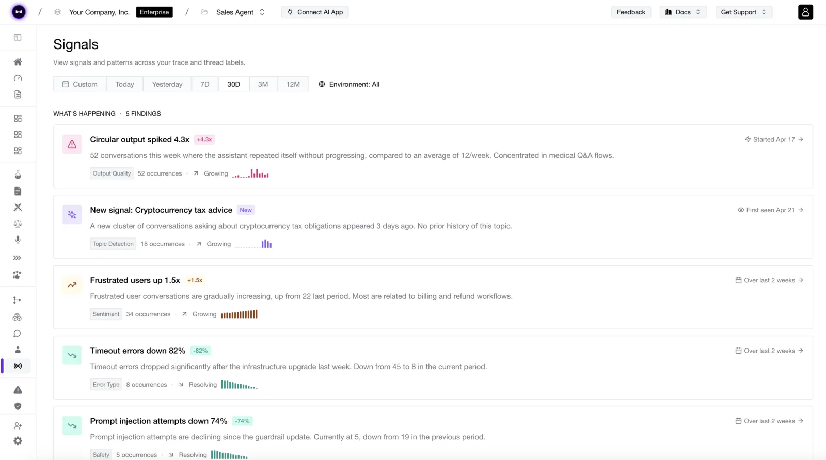Open the Get Support dropdown
Screen dimensions: 826x460
pyautogui.click(x=744, y=12)
